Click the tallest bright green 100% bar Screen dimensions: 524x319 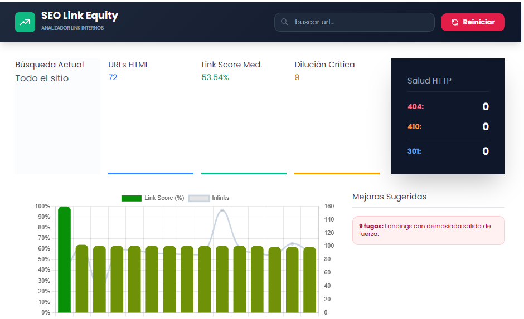(65, 259)
